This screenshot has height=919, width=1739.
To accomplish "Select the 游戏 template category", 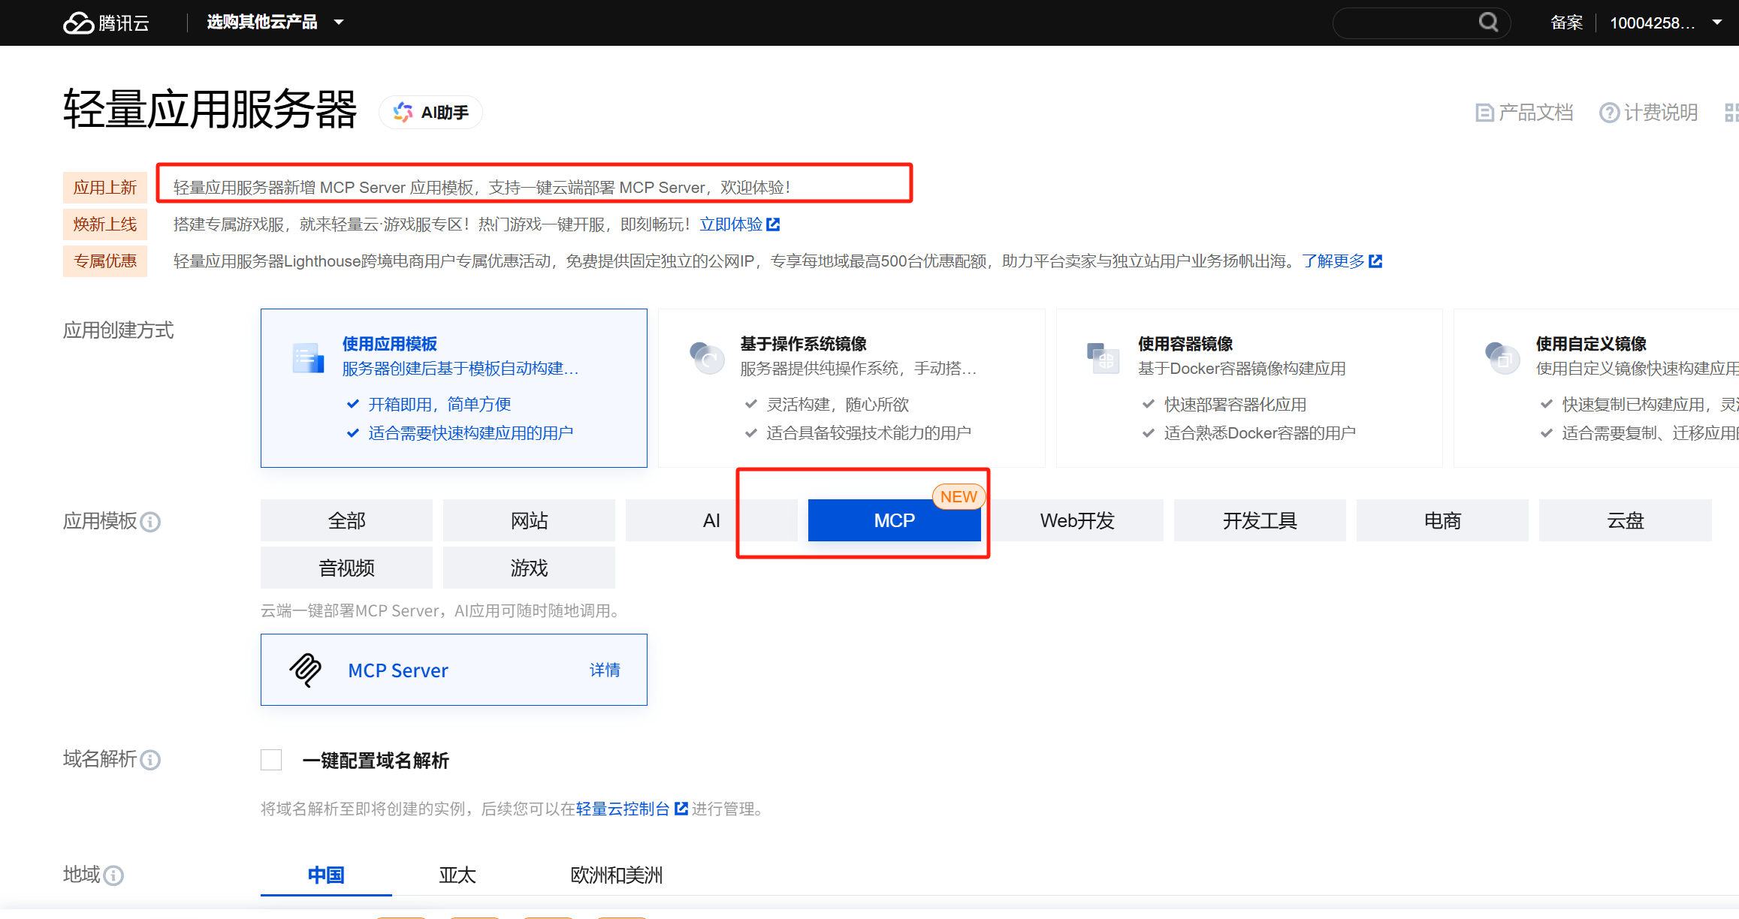I will pyautogui.click(x=529, y=568).
